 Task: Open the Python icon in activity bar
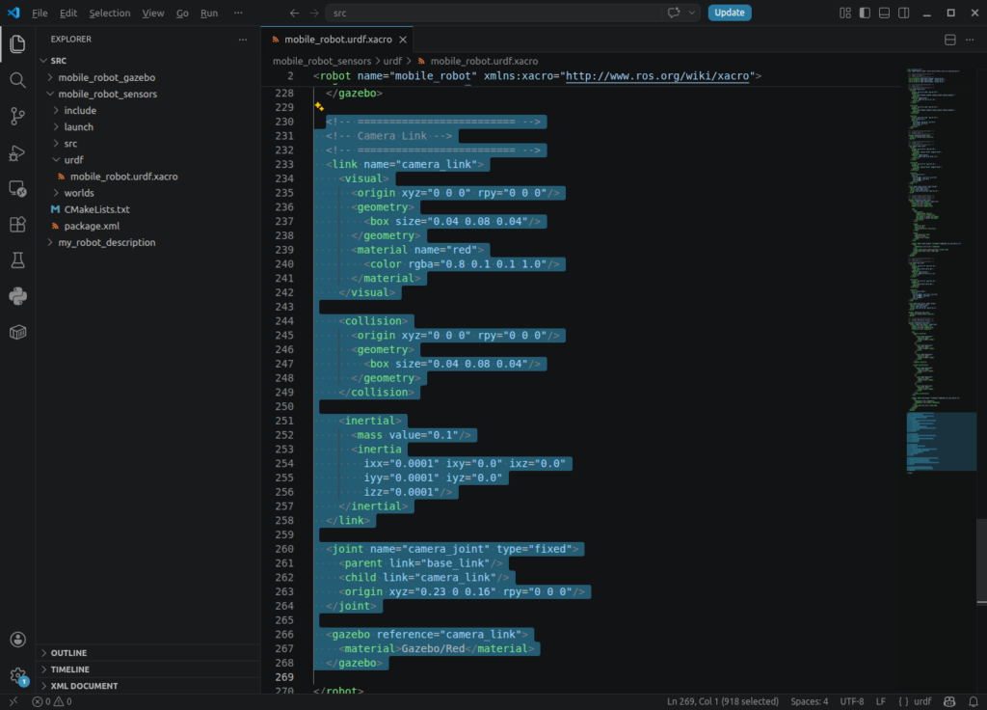[17, 296]
